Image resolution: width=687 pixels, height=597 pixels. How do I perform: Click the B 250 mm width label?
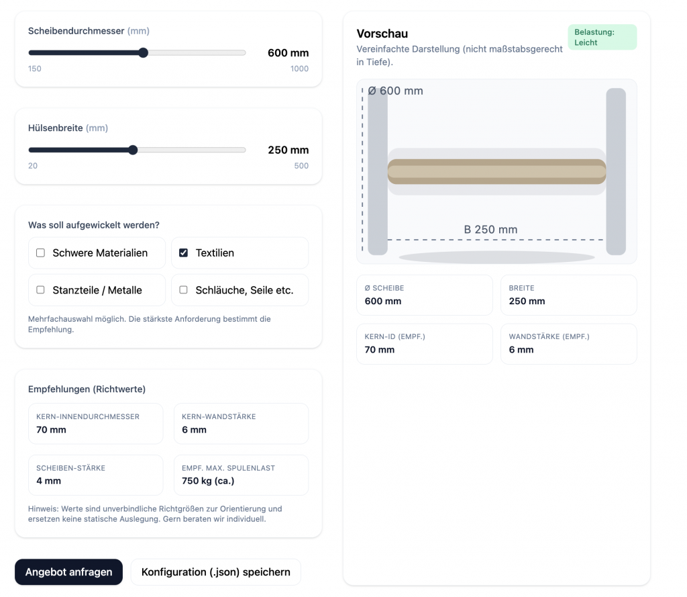490,230
